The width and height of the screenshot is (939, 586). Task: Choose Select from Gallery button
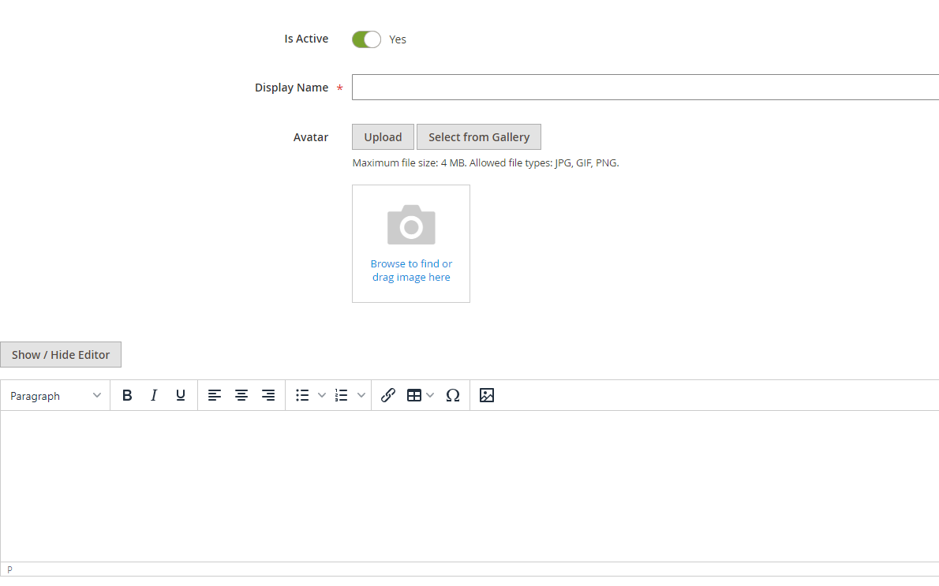[479, 137]
